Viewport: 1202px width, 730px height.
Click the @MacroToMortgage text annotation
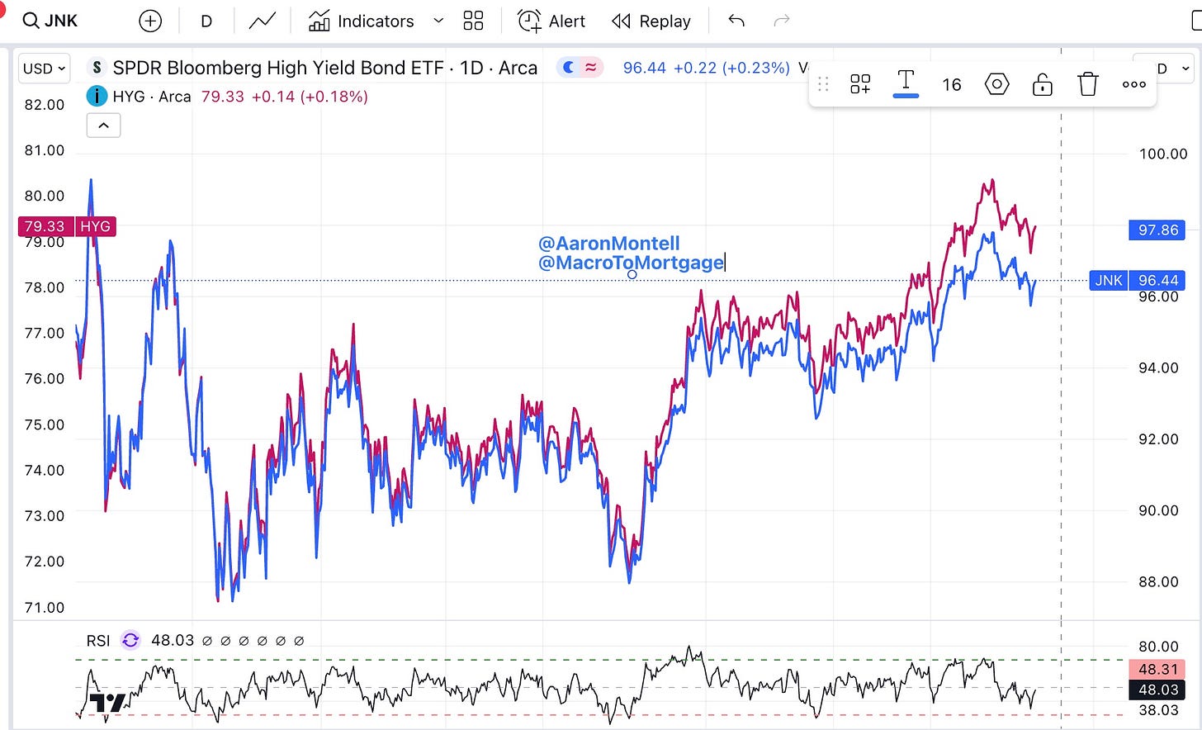point(632,263)
